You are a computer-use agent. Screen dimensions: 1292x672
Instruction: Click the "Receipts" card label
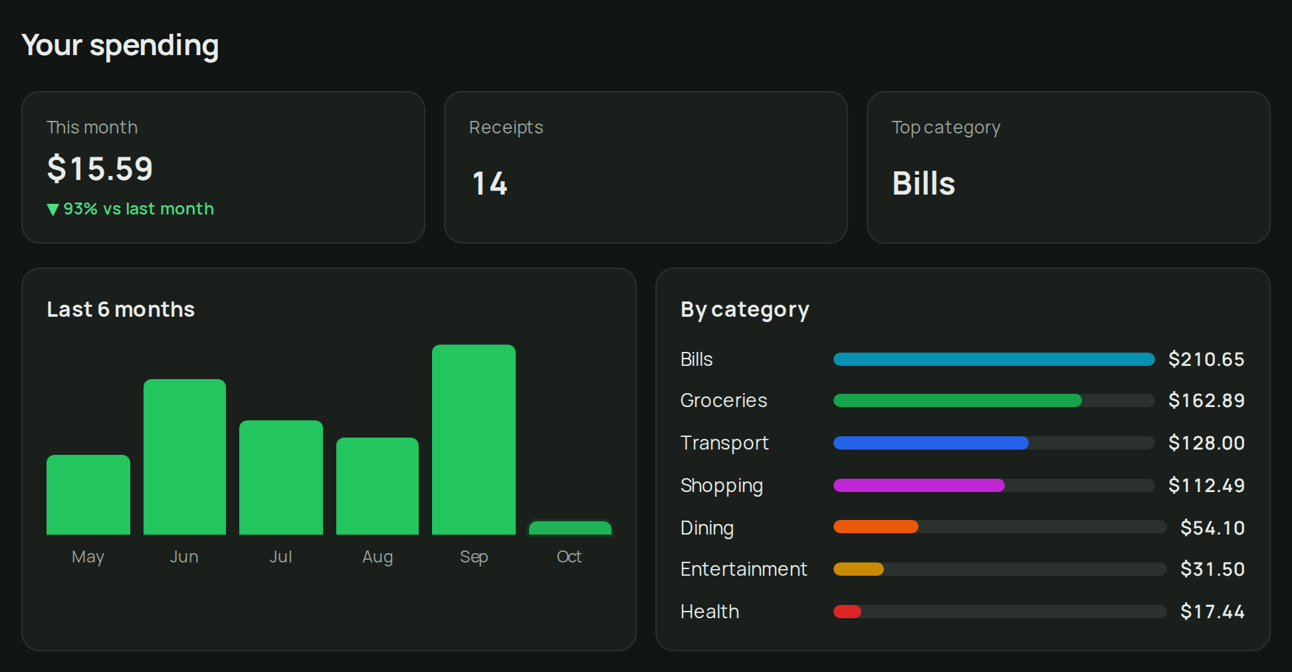506,127
